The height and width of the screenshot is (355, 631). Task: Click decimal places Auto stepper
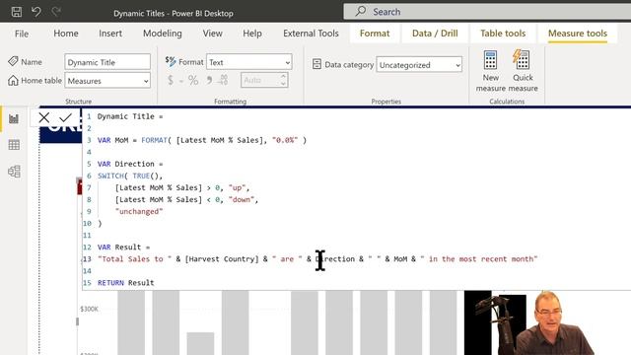264,80
